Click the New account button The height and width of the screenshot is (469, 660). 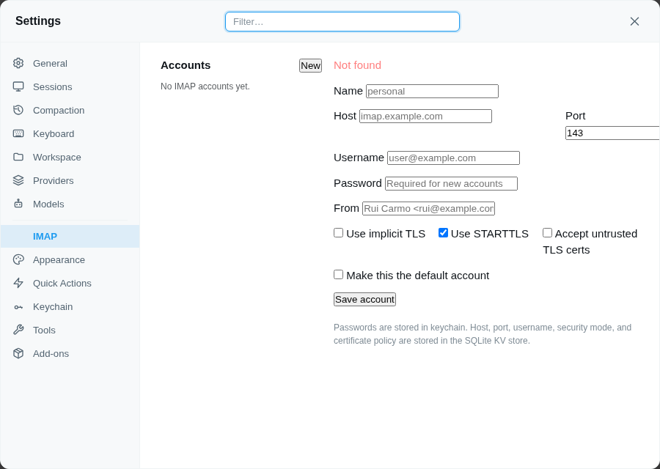coord(311,66)
